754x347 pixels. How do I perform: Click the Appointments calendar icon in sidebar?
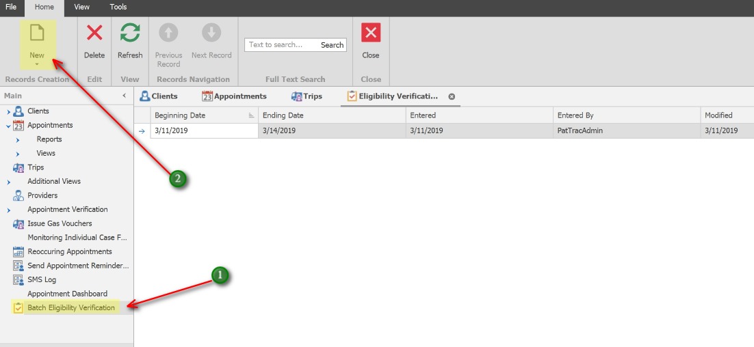pos(18,125)
